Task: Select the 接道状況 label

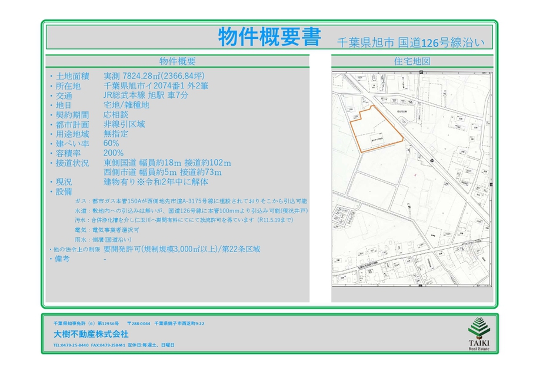Action: point(72,163)
